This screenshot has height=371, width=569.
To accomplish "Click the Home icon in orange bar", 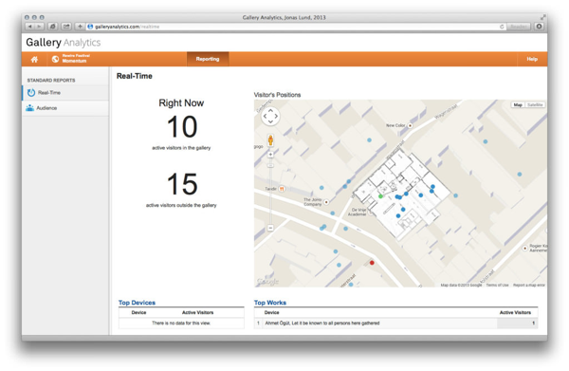I will [x=34, y=59].
